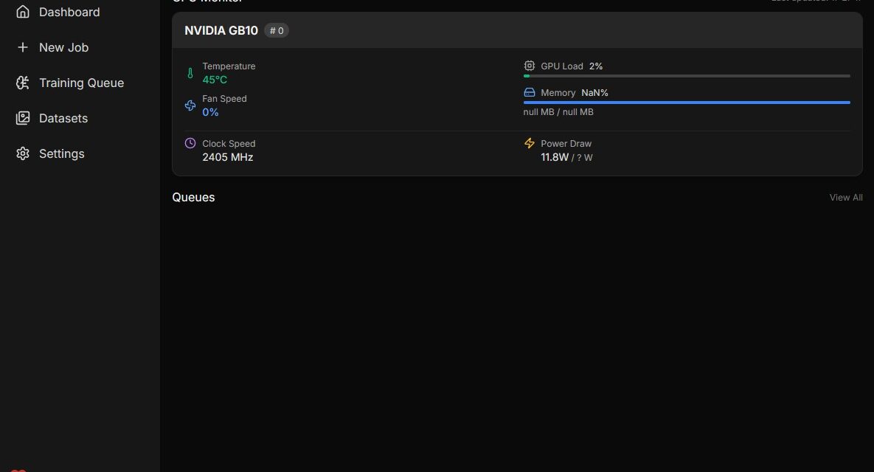Click the GPU Load chip icon
Viewport: 874px width, 472px height.
click(x=529, y=66)
